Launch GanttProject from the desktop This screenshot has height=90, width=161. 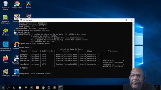[6, 73]
